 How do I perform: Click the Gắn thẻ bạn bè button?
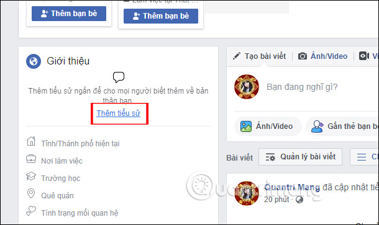click(x=342, y=126)
